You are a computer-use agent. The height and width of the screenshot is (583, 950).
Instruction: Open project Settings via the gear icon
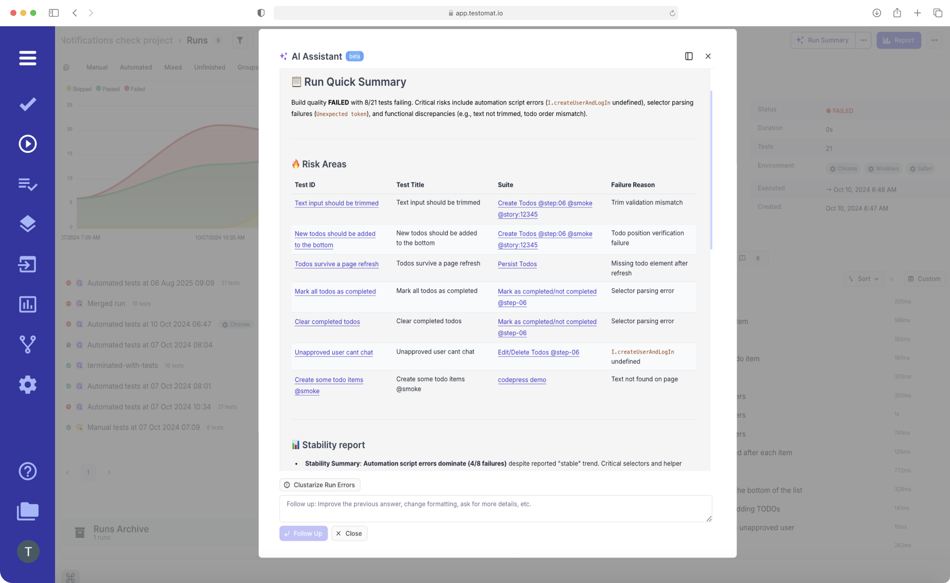click(27, 384)
